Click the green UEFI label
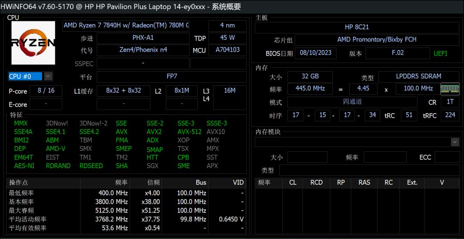 click(x=440, y=54)
